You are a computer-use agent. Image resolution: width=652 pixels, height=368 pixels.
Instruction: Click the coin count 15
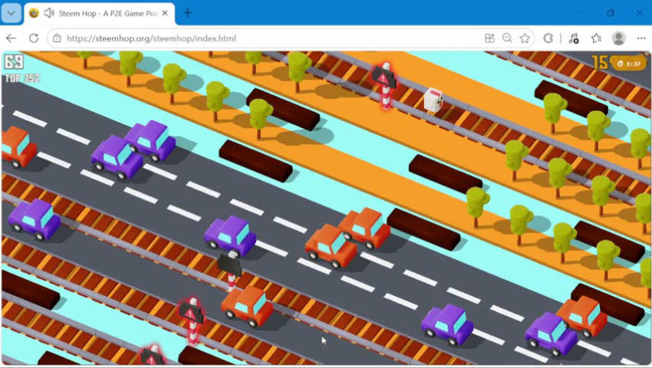click(601, 62)
